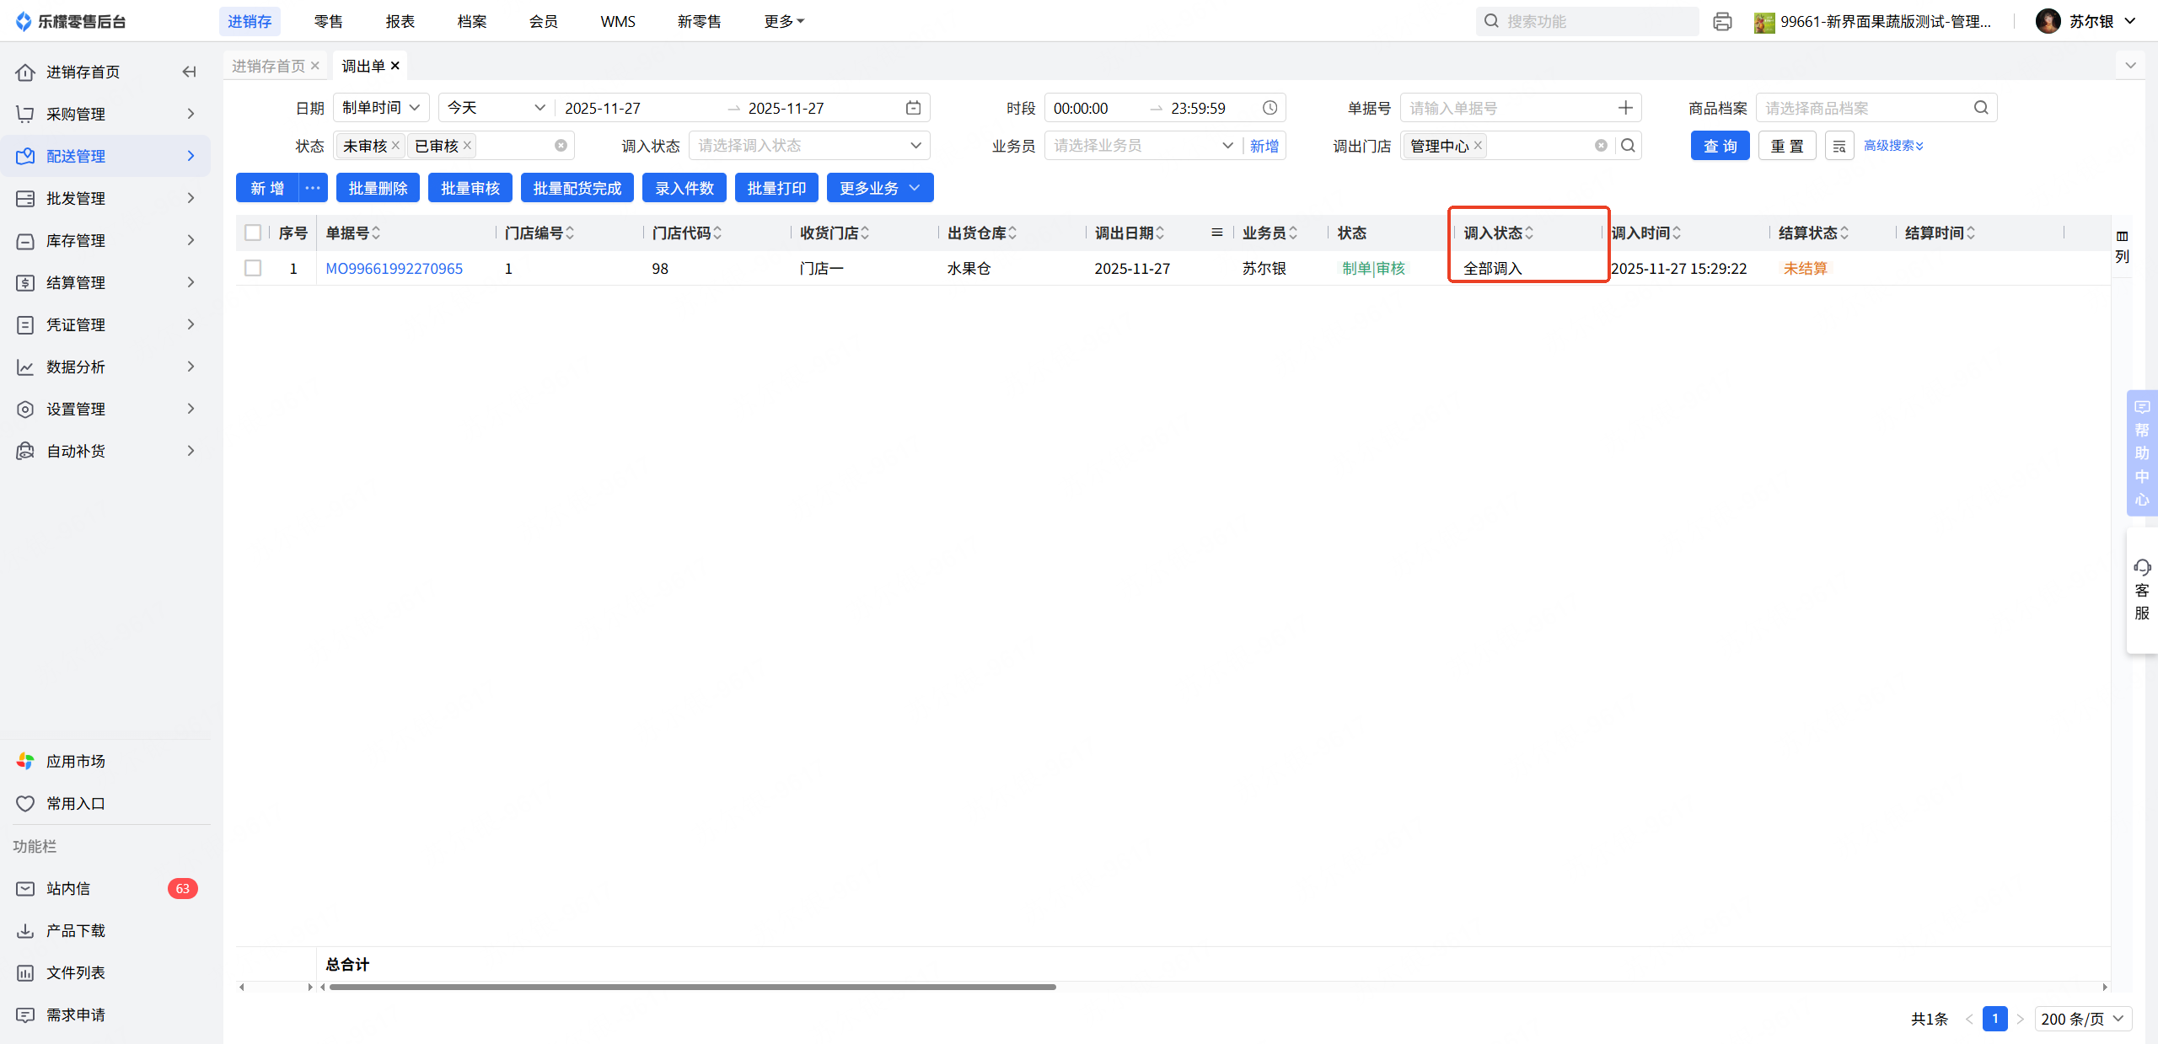Click the clock icon in time range

click(x=1270, y=108)
